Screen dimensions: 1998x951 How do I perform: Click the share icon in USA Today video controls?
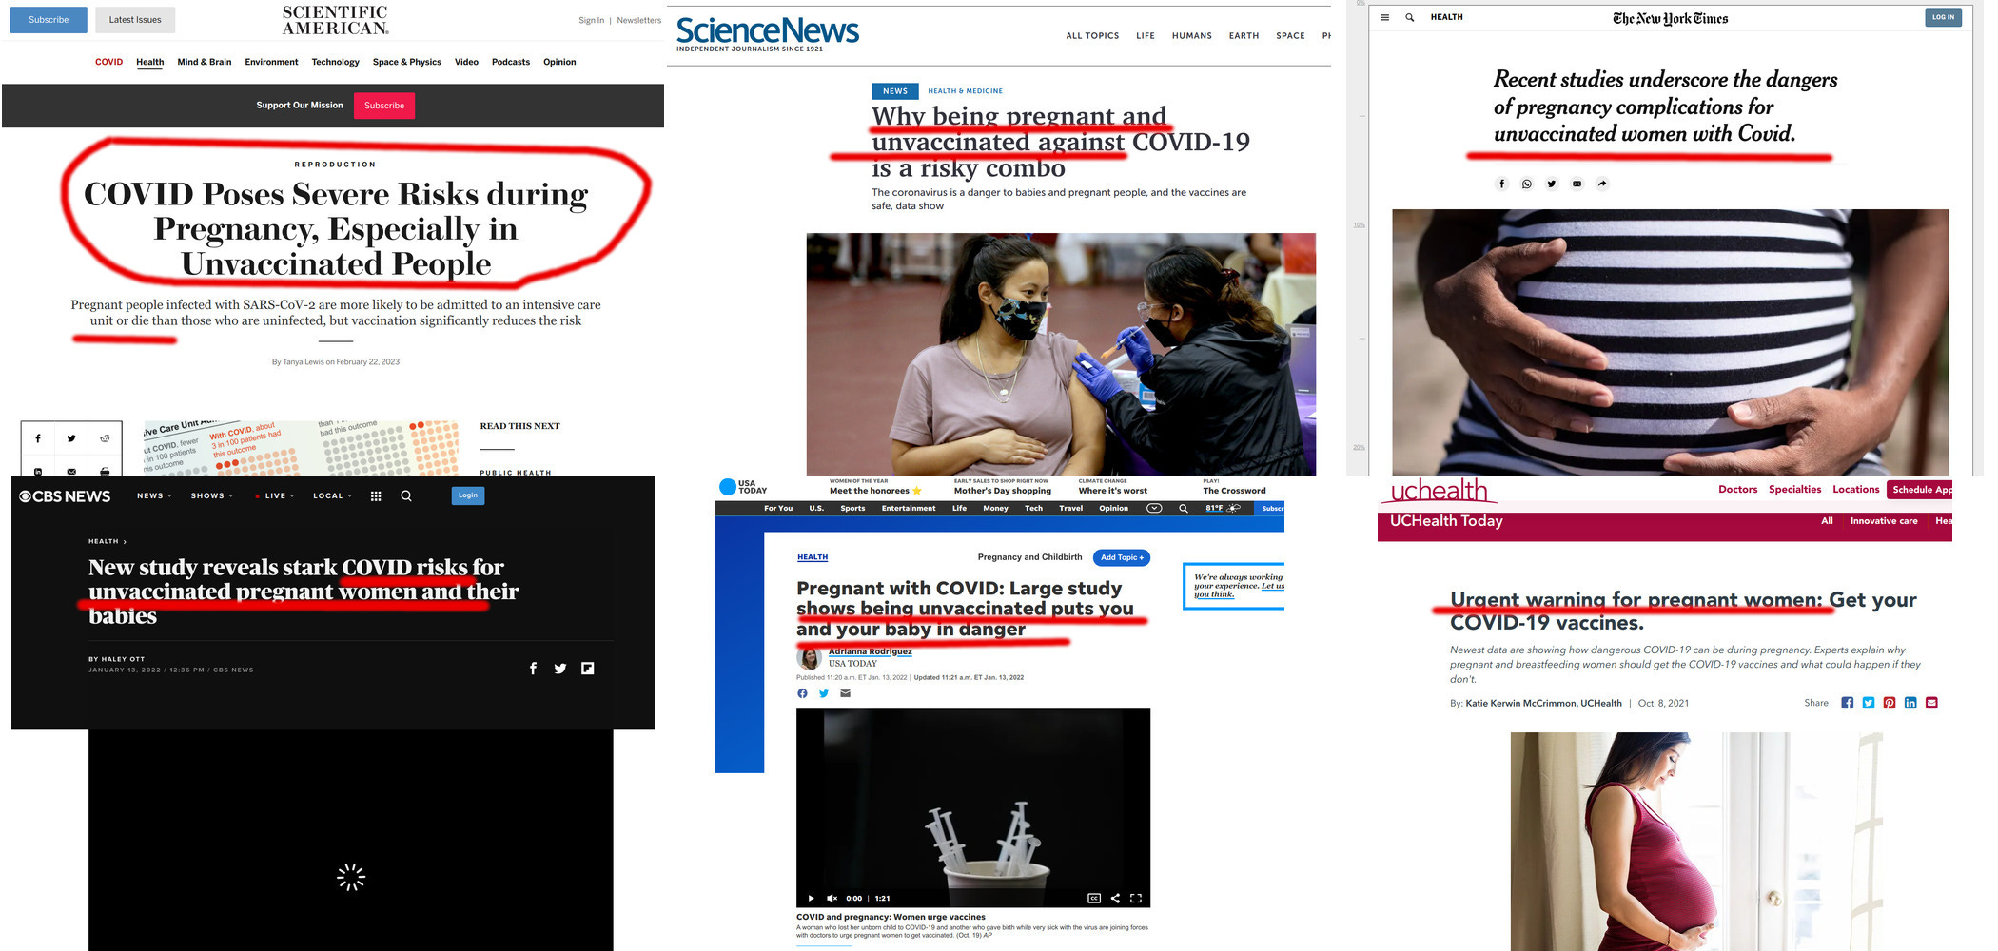1115,898
